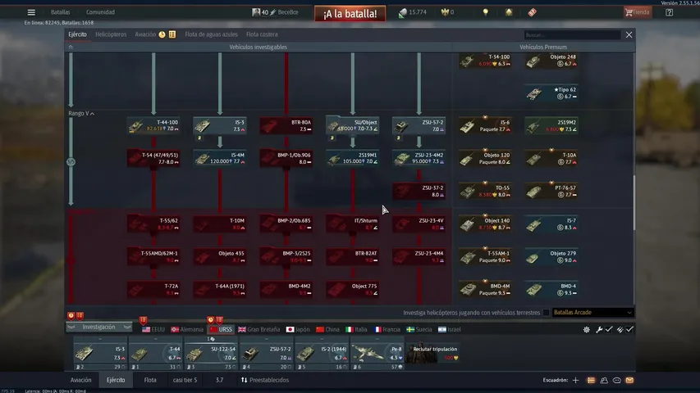Select the Gran Bretaña nation flag

[x=259, y=330]
